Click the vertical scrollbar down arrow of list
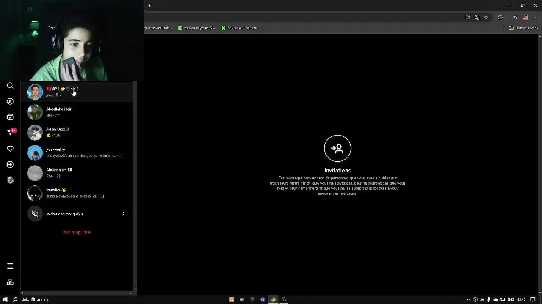 tap(135, 288)
